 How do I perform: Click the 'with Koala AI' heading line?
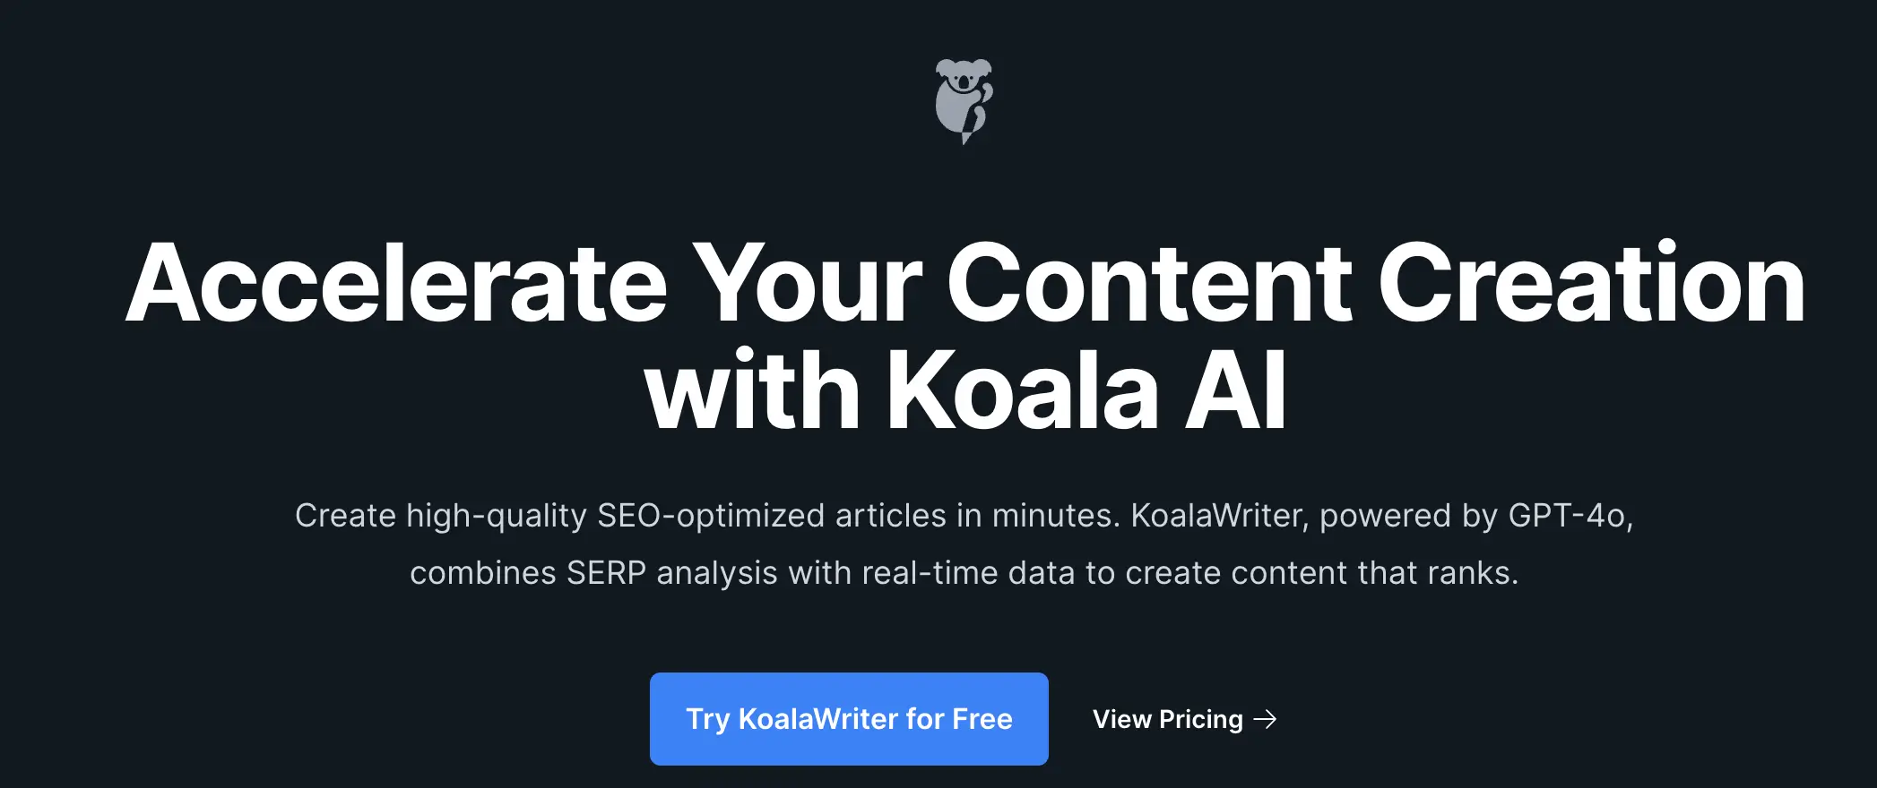click(x=965, y=390)
